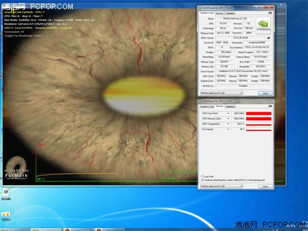308x231 pixels.
Task: Open Validation tab in upper GPU-Z window
Action: pyautogui.click(x=230, y=13)
